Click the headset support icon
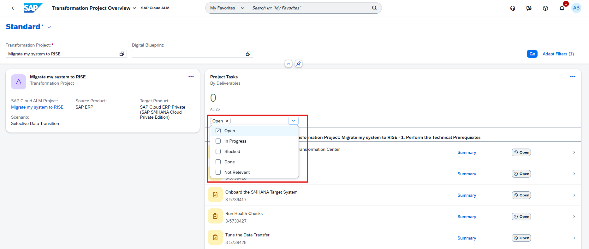Image resolution: width=589 pixels, height=249 pixels. pos(513,8)
